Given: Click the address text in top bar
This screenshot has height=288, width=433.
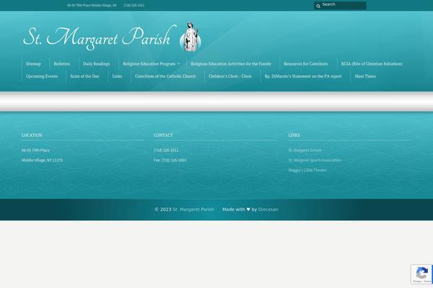Looking at the screenshot, I should [x=92, y=5].
